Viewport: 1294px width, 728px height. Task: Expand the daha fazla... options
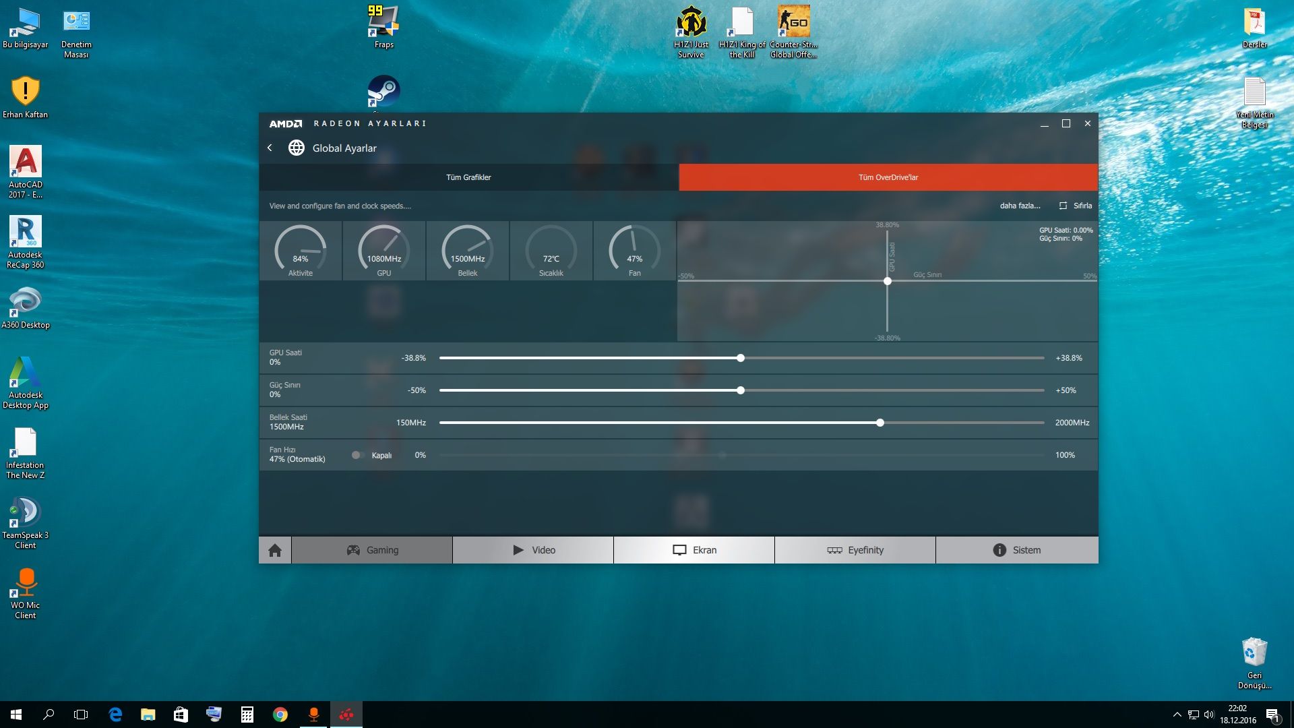pyautogui.click(x=1020, y=206)
